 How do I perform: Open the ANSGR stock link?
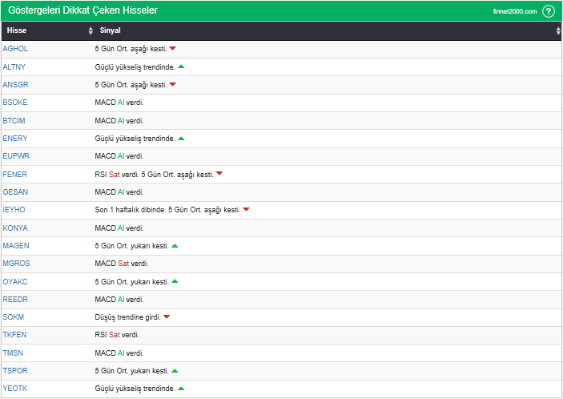tap(15, 85)
